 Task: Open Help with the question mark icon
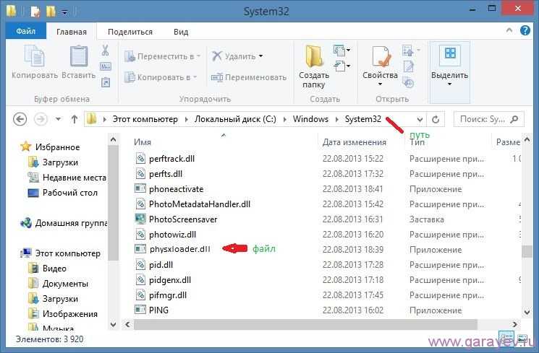pyautogui.click(x=525, y=30)
